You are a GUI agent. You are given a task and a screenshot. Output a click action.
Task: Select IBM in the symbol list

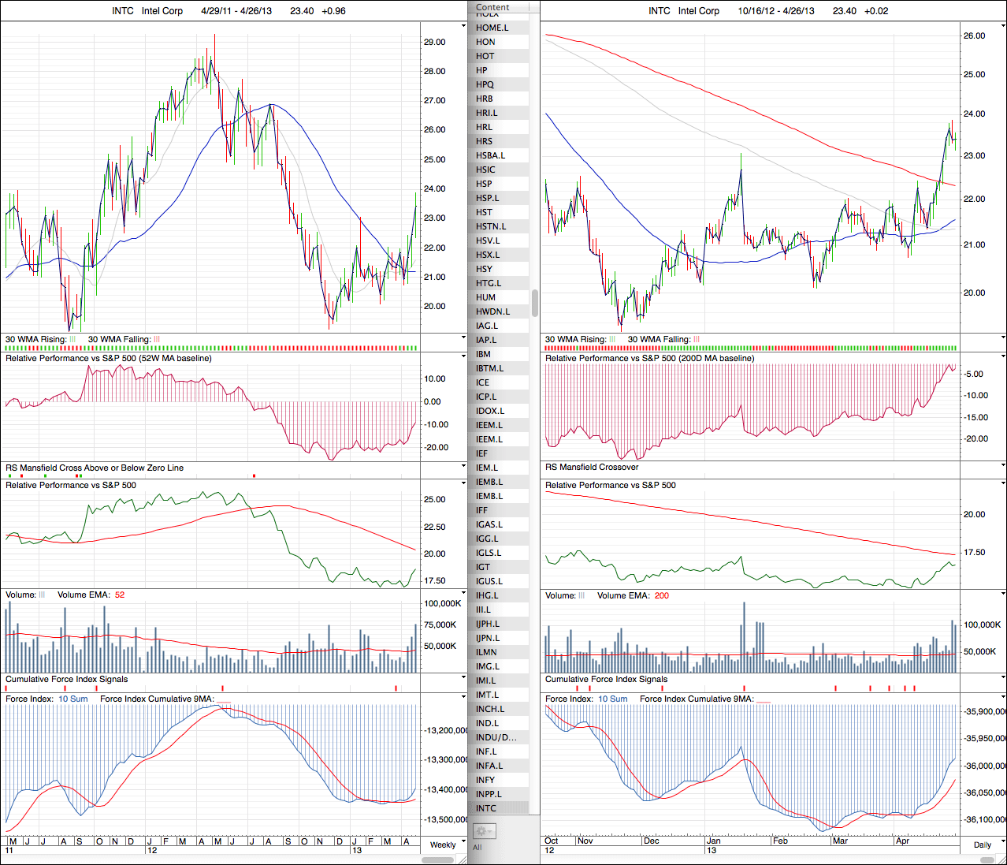(483, 354)
